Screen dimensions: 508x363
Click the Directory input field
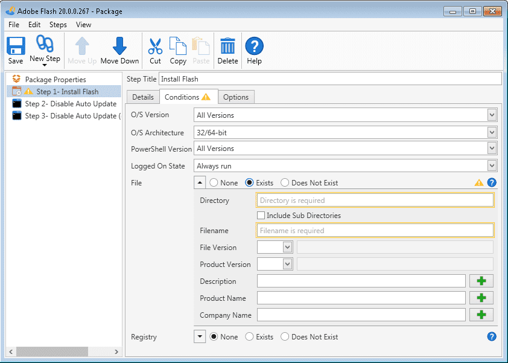[x=375, y=200]
